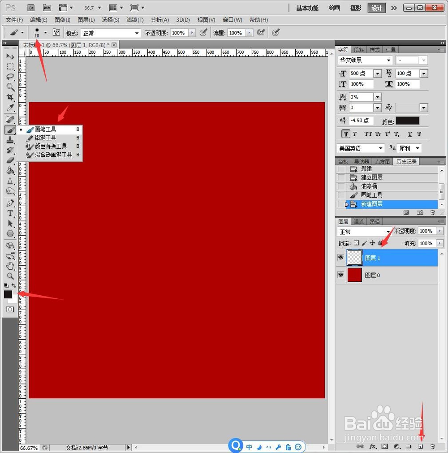Select the Dodge tool
The height and width of the screenshot is (453, 448).
coord(10,191)
